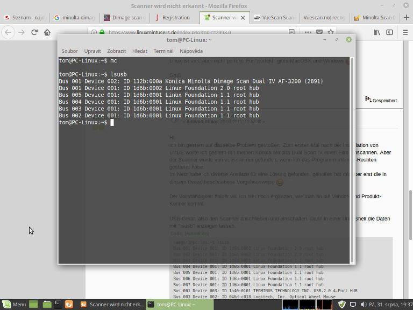Image resolution: width=413 pixels, height=310 pixels.
Task: Switch to the minolta dimage Google tab
Action: coord(75,18)
